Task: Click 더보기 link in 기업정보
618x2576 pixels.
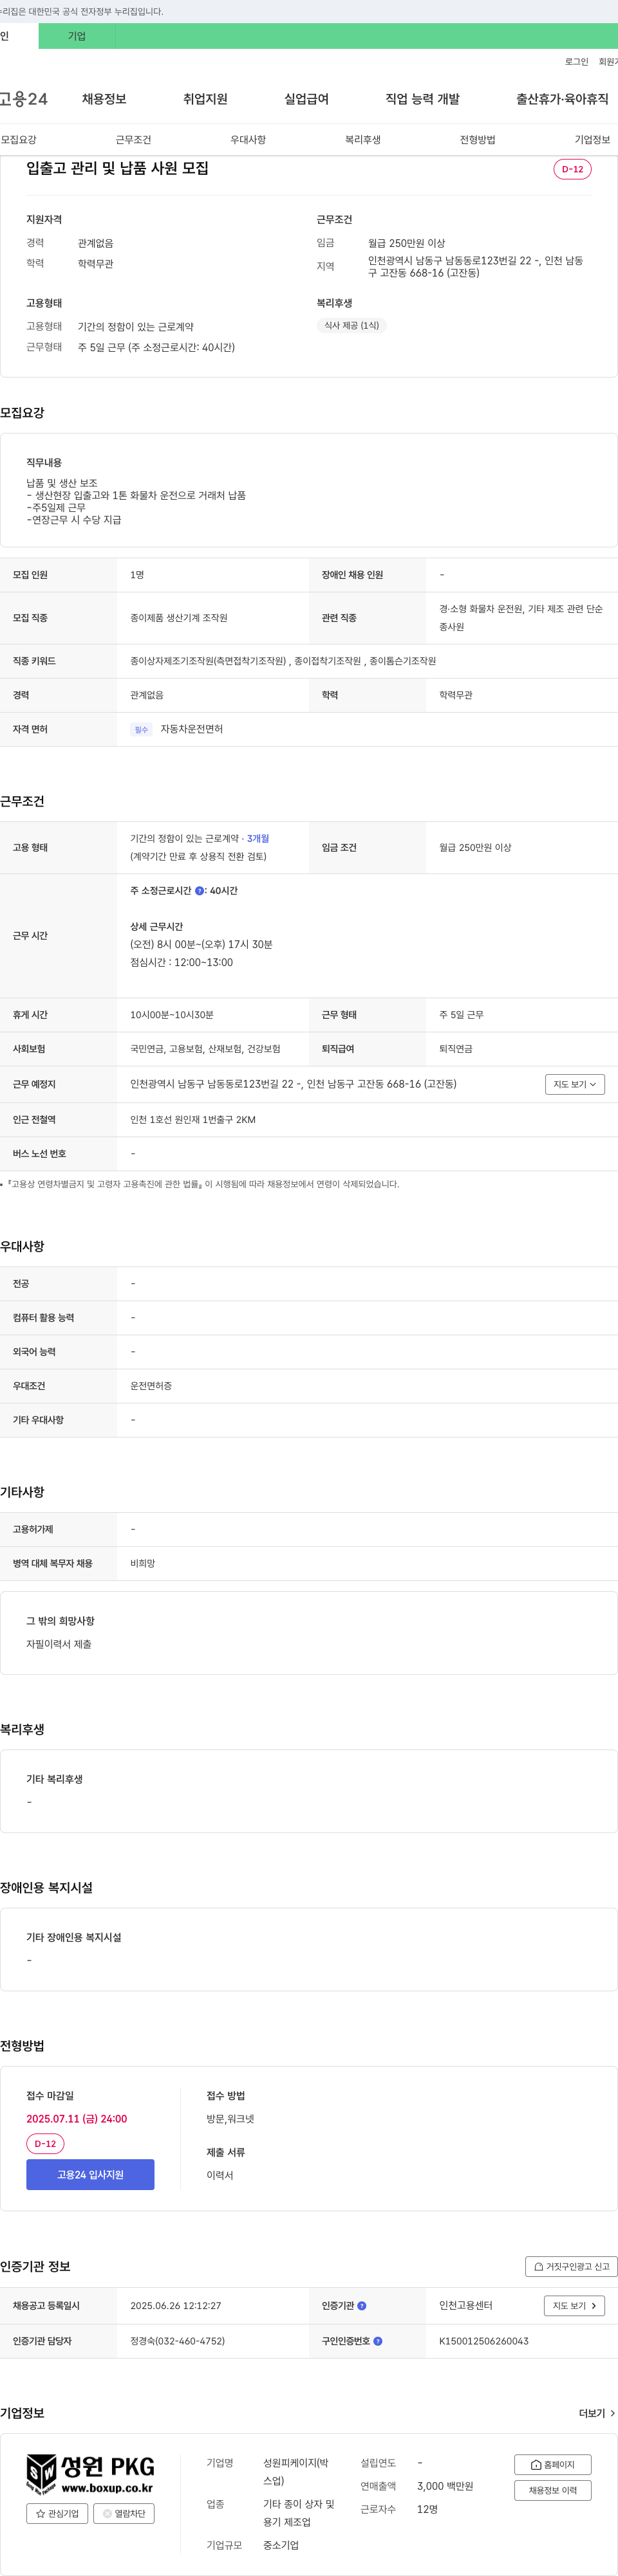Action: coord(597,2413)
